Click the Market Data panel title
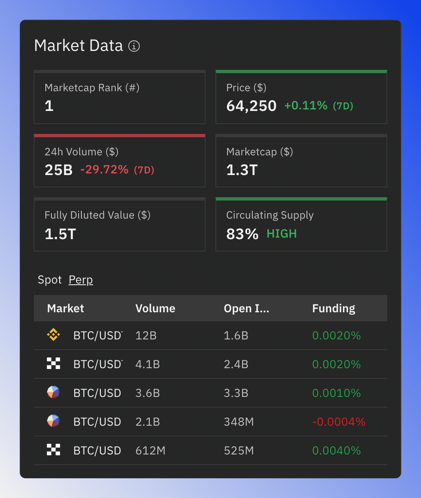The width and height of the screenshot is (421, 498). (79, 46)
